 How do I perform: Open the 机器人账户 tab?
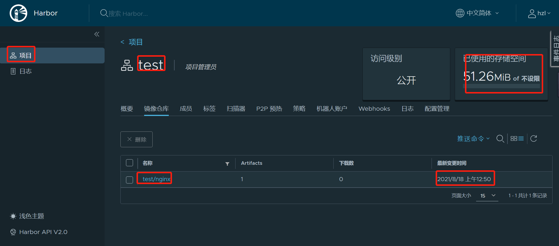tap(332, 109)
